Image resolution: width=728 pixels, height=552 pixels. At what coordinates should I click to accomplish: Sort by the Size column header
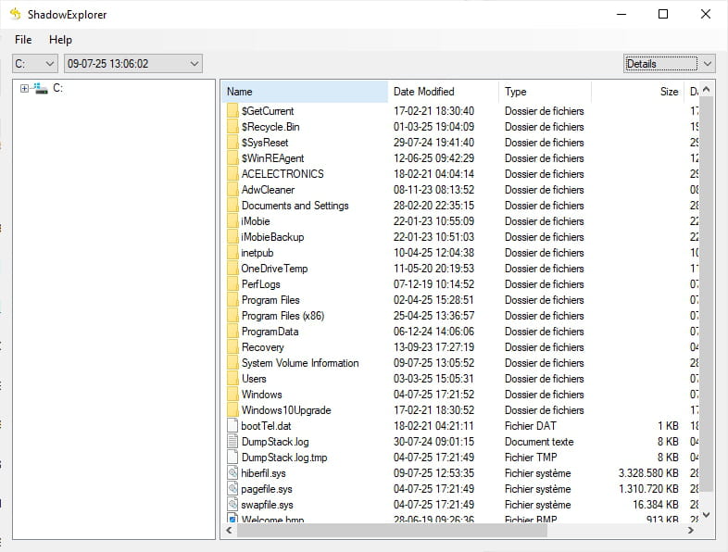[x=637, y=92]
